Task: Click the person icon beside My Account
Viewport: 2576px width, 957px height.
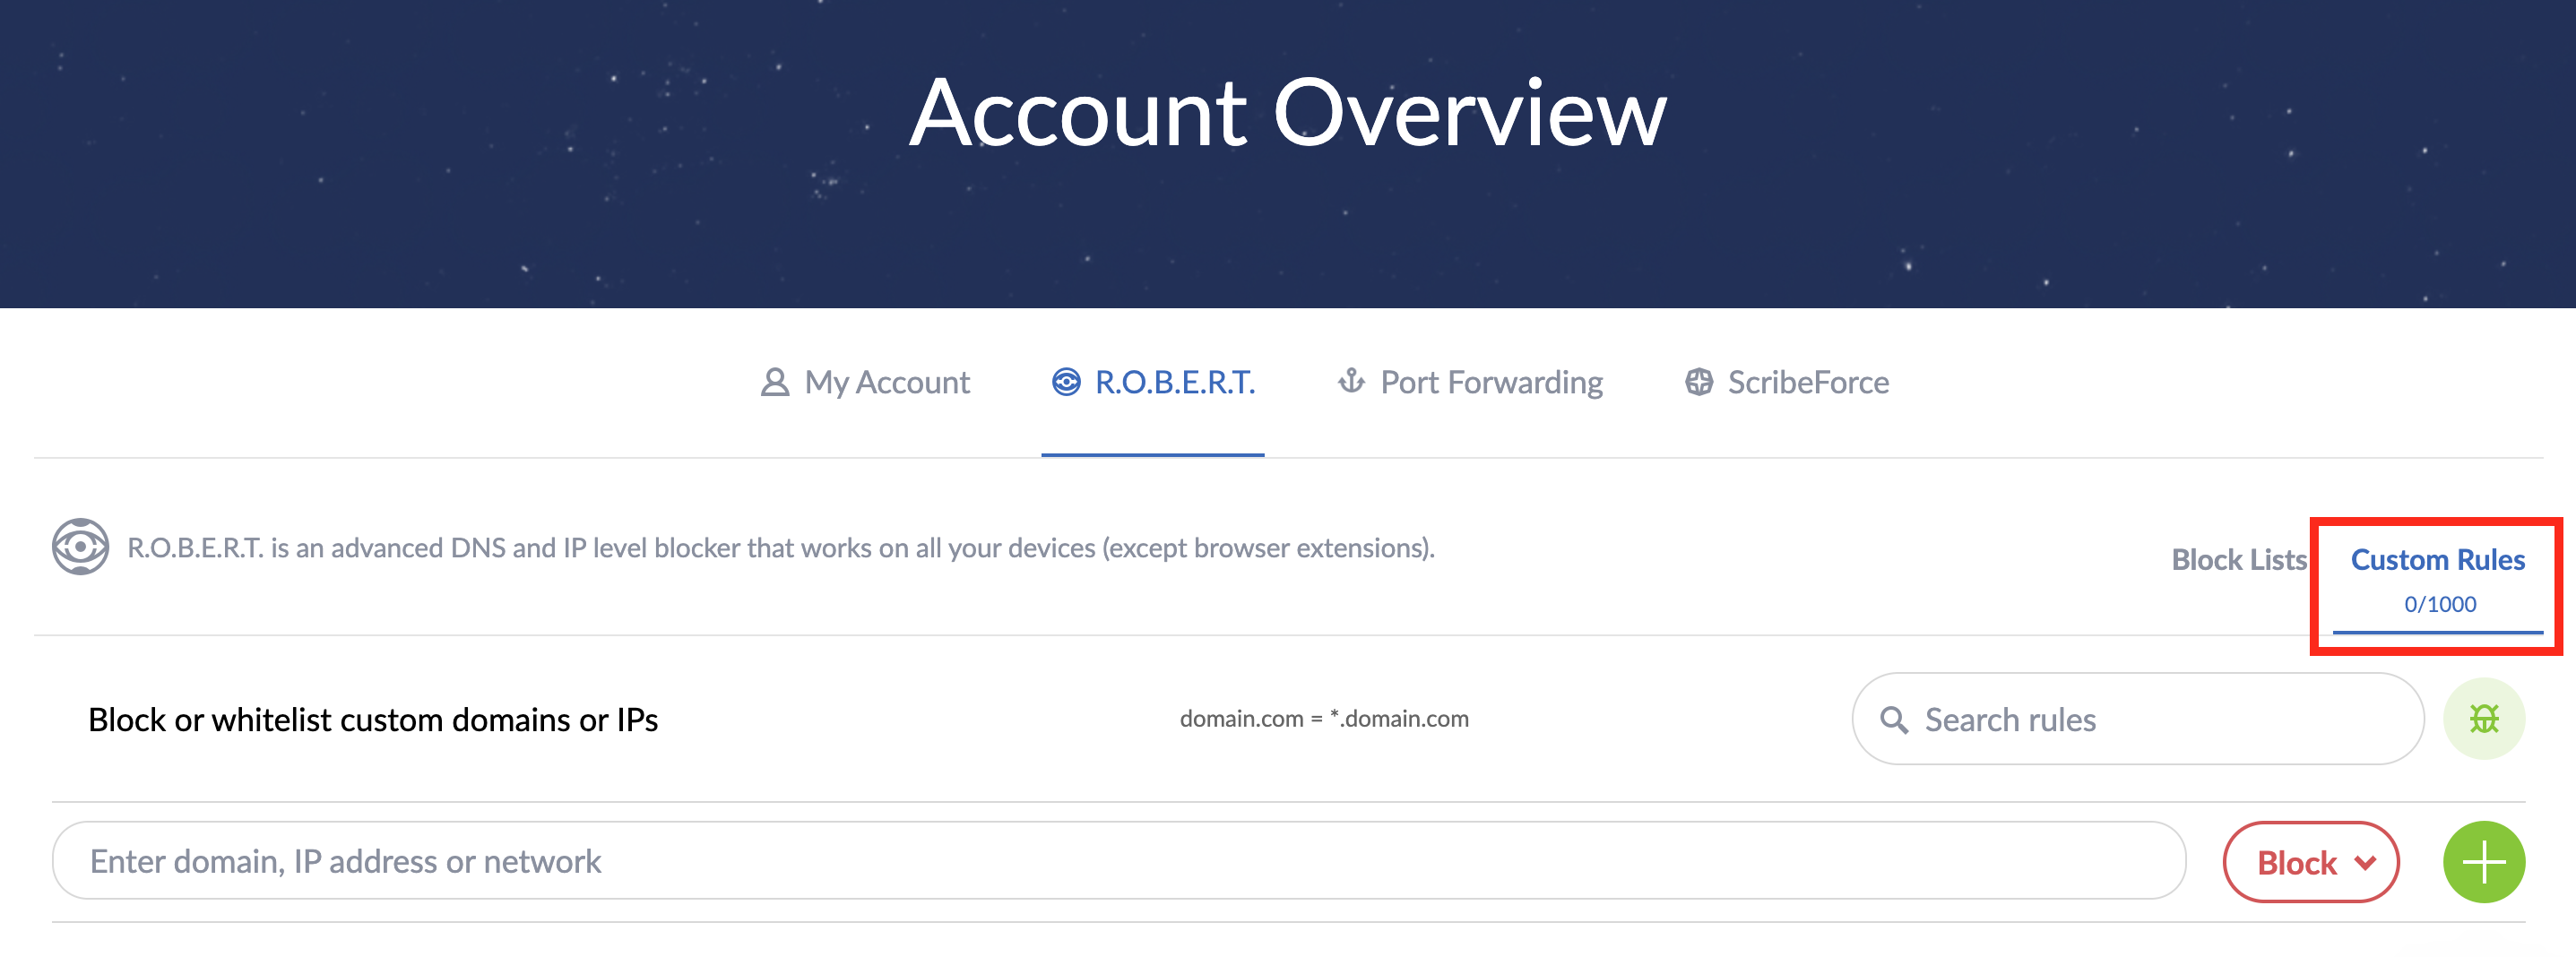Action: tap(774, 382)
